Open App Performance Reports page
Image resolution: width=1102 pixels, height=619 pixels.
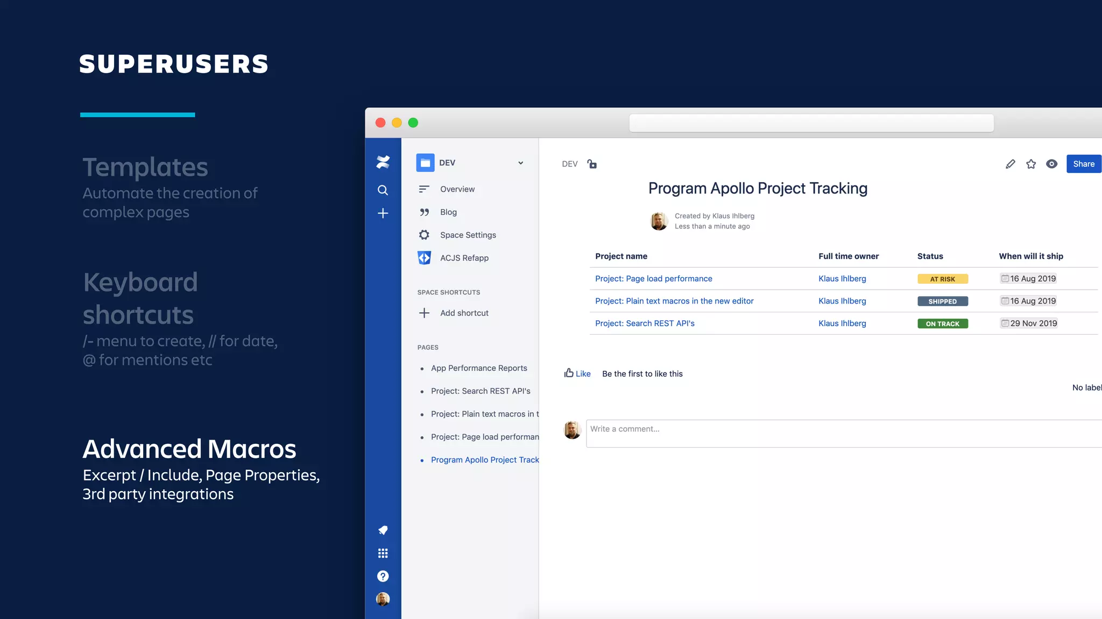pyautogui.click(x=479, y=368)
